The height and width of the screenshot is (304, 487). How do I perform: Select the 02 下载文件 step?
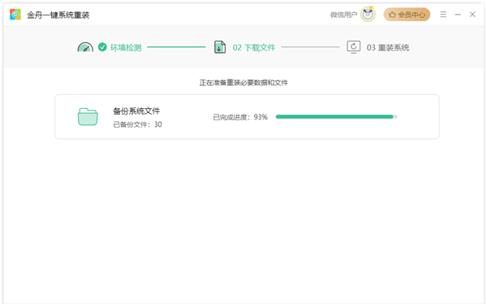[254, 48]
